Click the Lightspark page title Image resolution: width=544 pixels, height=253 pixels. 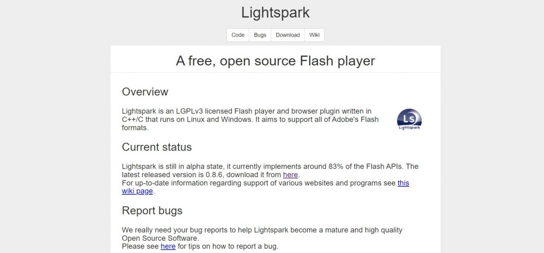pos(276,13)
